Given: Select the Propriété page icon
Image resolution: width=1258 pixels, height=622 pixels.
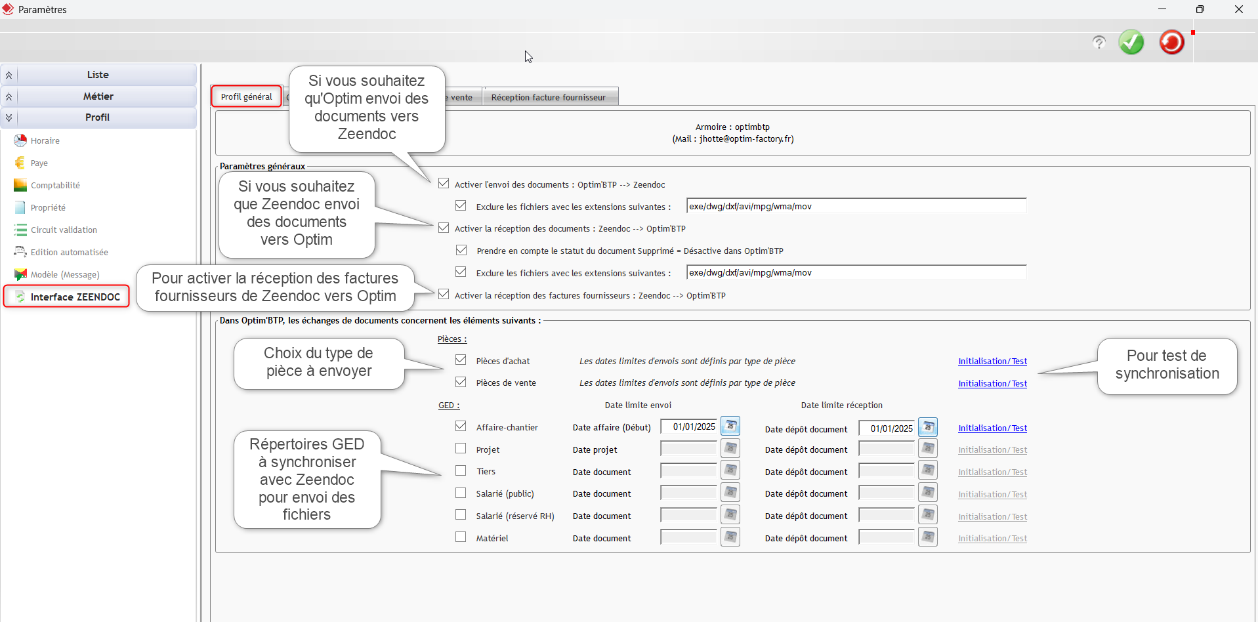Looking at the screenshot, I should [x=20, y=207].
